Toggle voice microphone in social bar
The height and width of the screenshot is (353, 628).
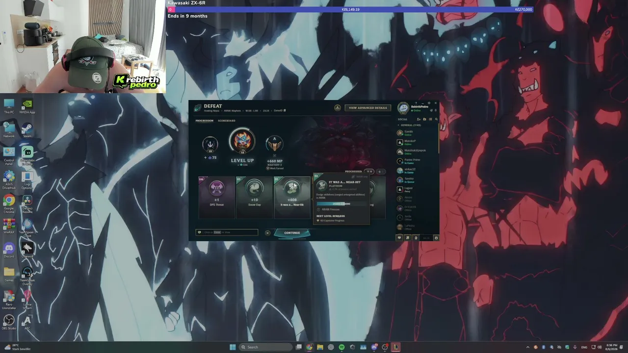(416, 238)
